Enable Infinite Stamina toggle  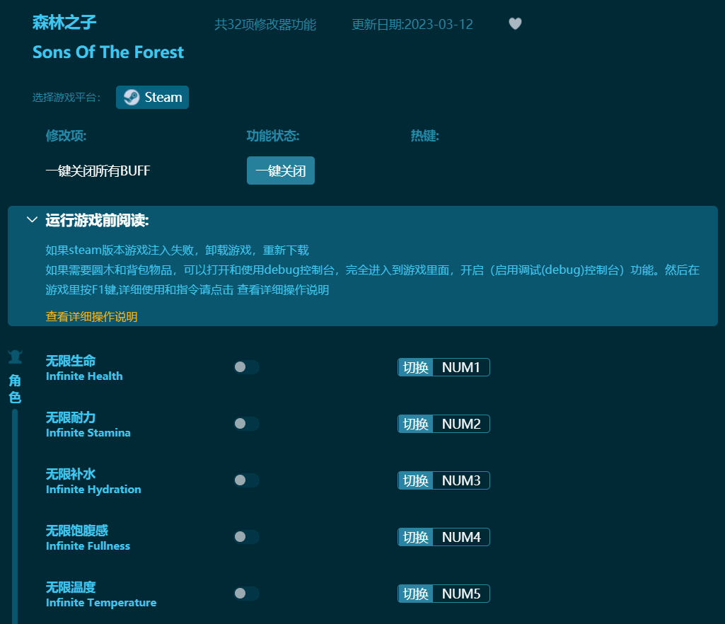coord(246,424)
